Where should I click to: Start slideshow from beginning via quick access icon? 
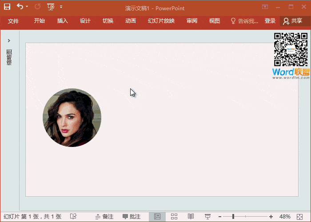[x=51, y=7]
